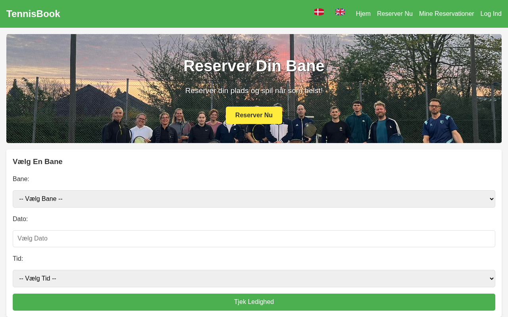
Task: Open the Vælg Bane dropdown
Action: pos(254,199)
